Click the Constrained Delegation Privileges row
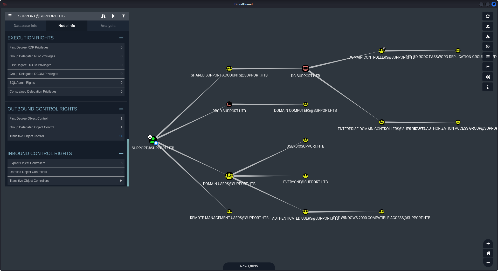The height and width of the screenshot is (271, 498). [x=66, y=92]
